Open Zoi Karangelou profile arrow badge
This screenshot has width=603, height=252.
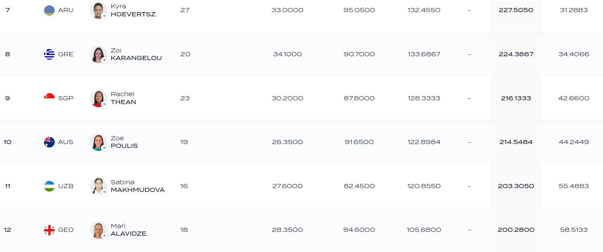click(x=104, y=60)
